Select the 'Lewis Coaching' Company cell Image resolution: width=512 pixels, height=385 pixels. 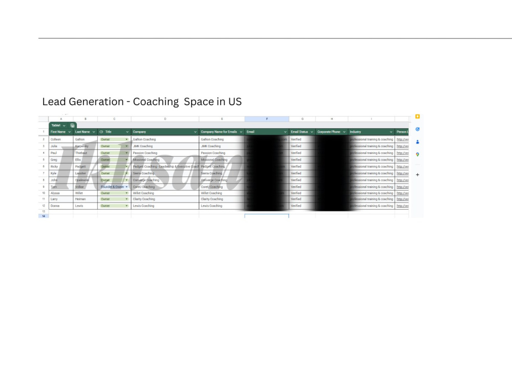pyautogui.click(x=165, y=206)
